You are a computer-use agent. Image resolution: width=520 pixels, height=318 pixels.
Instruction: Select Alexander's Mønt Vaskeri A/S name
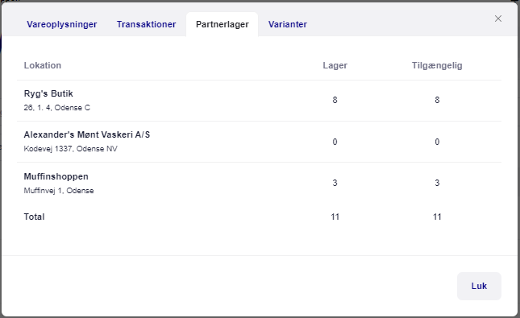pos(86,134)
